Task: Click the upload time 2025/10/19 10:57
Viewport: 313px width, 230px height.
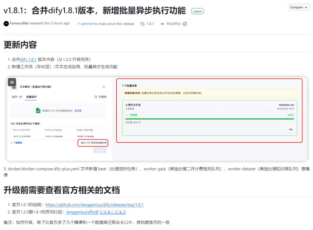Action: 285,109
